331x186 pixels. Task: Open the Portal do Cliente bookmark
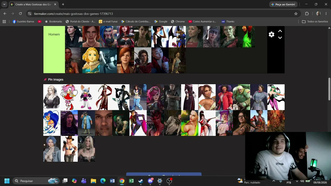(x=80, y=21)
